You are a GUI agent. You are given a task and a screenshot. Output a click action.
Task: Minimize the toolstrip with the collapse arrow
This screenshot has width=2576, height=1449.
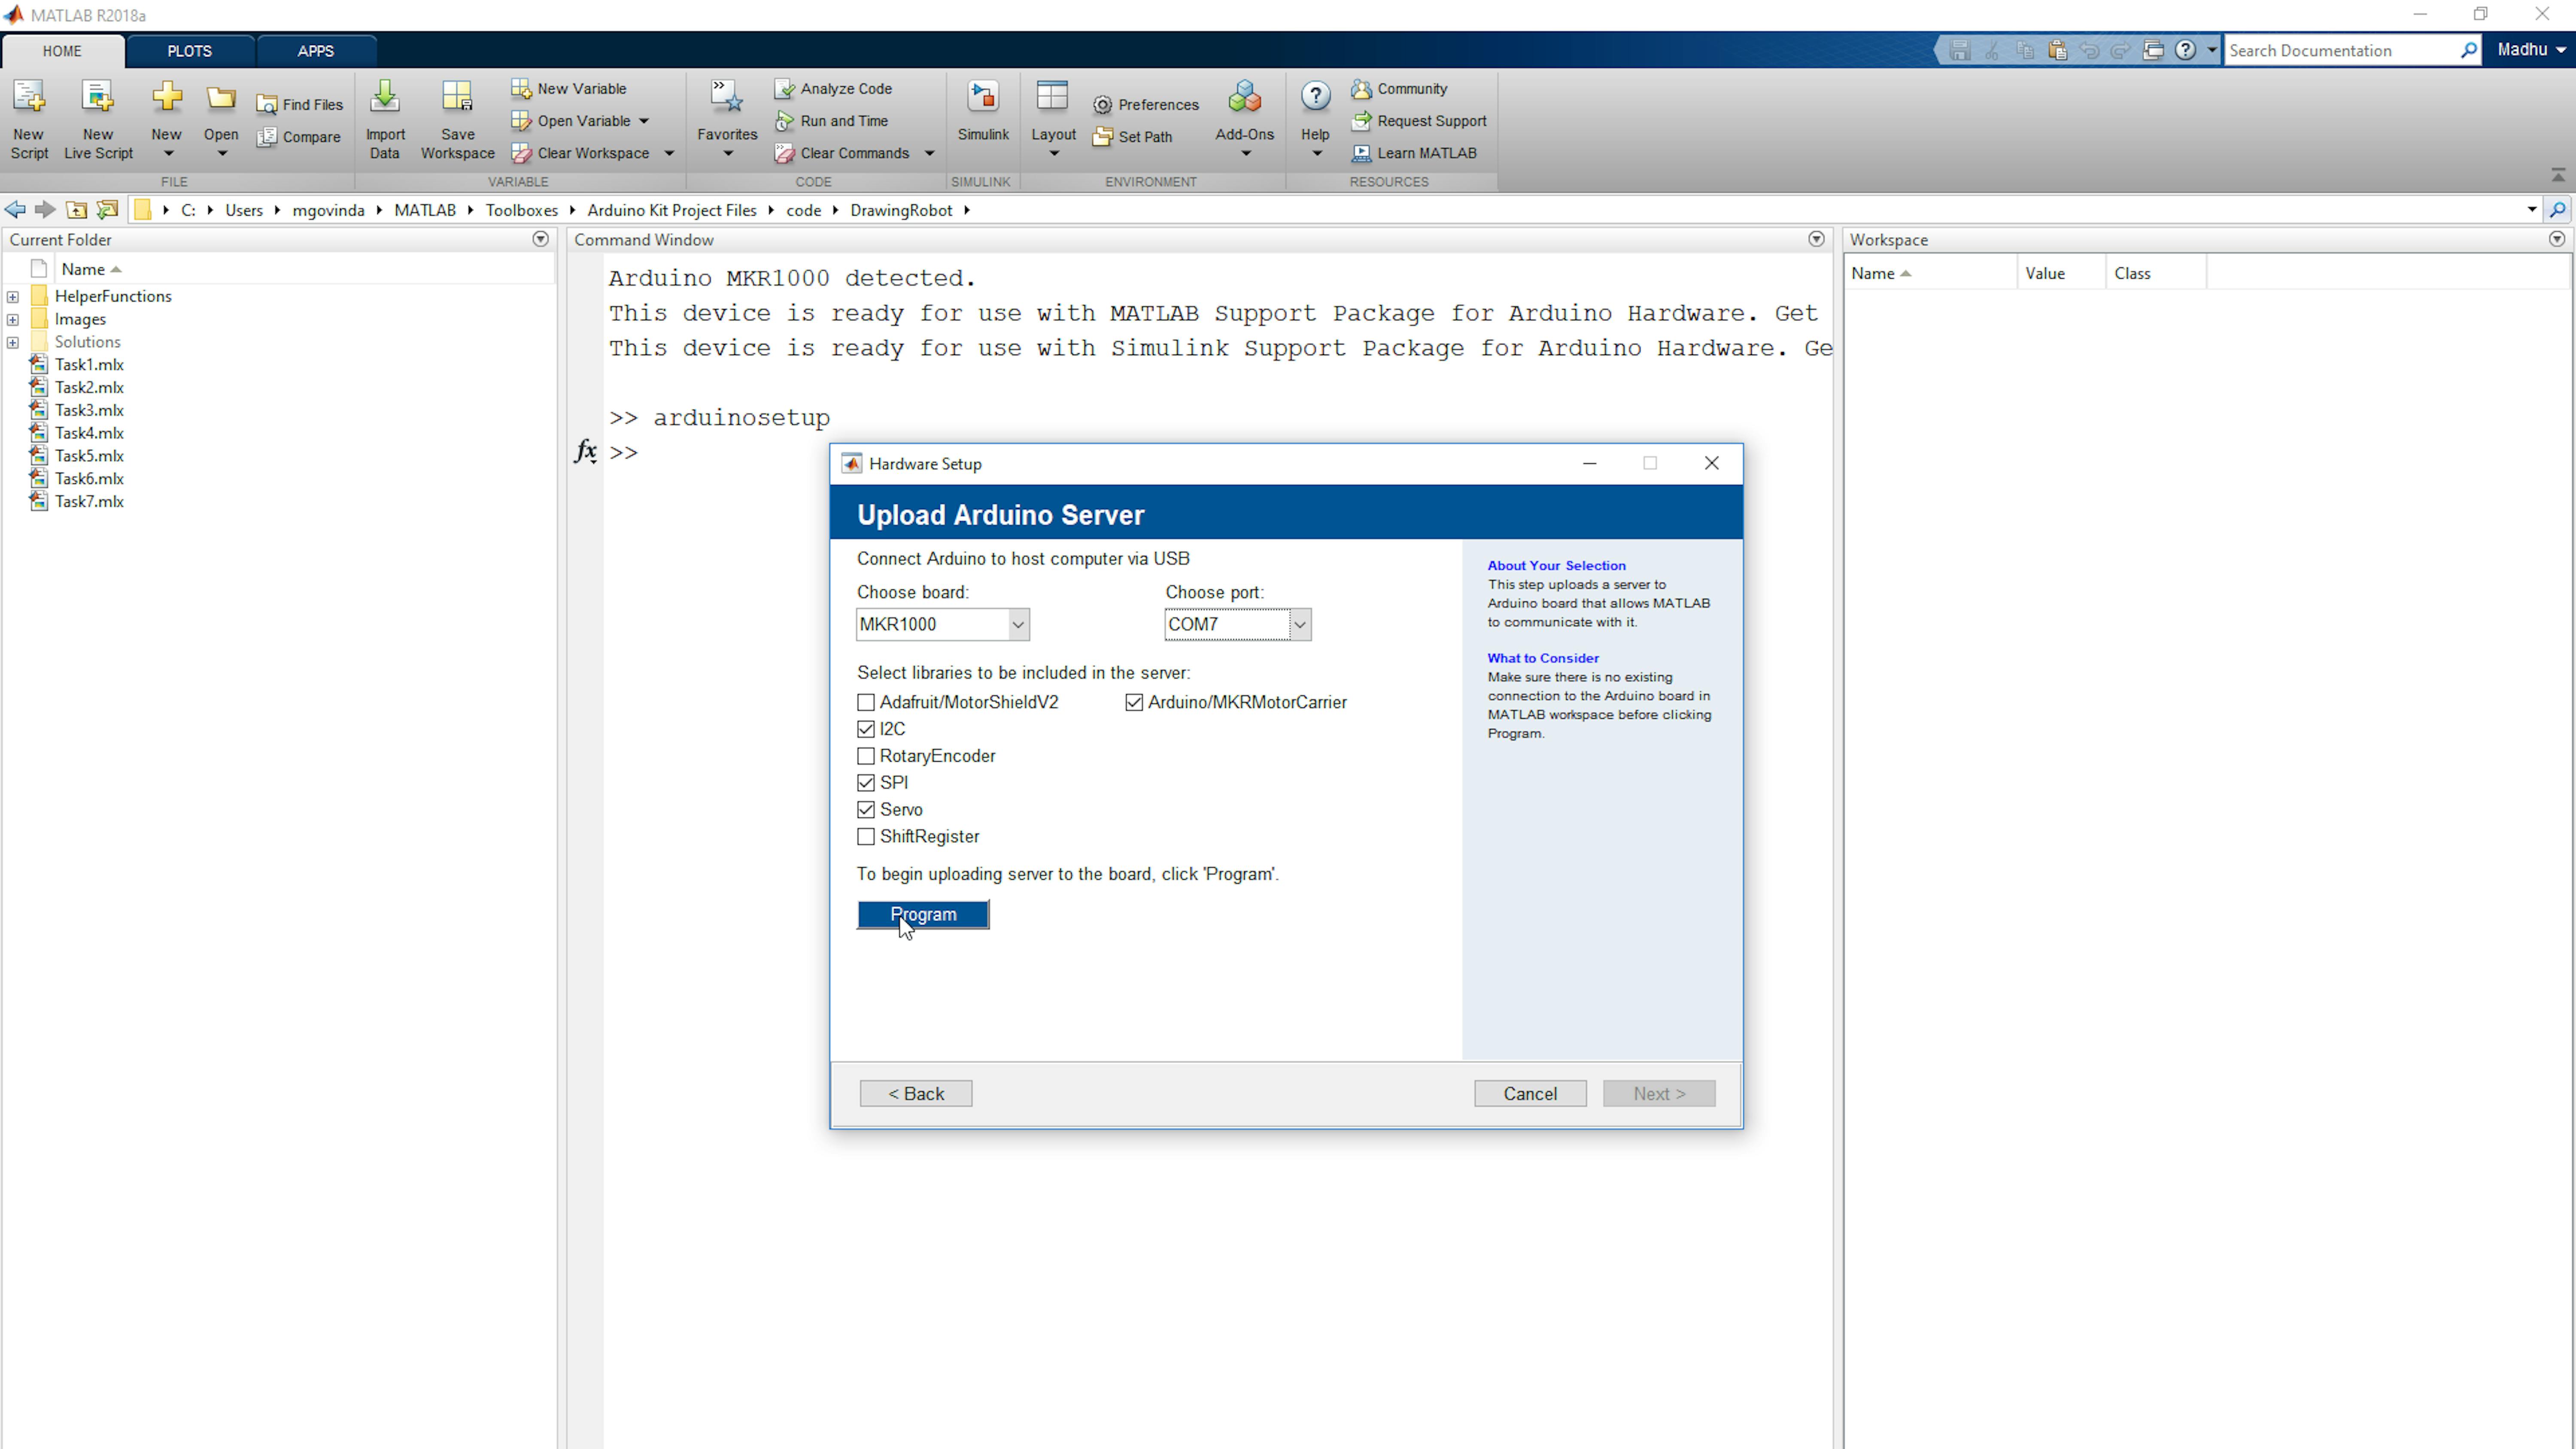point(2558,175)
